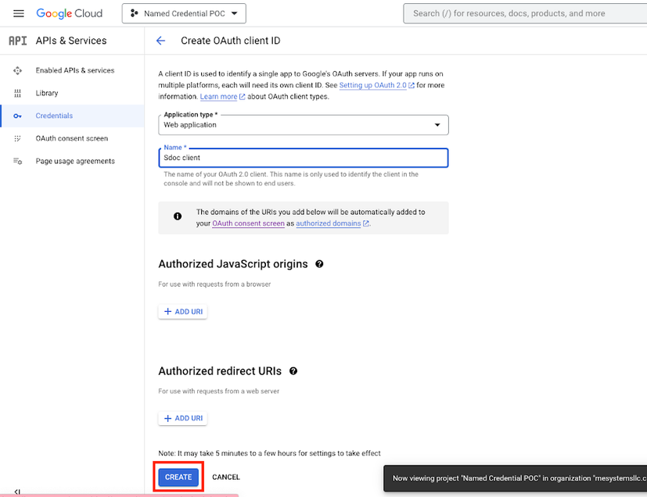Screen dimensions: 647x497
Task: Click the CANCEL button
Action: [x=226, y=477]
